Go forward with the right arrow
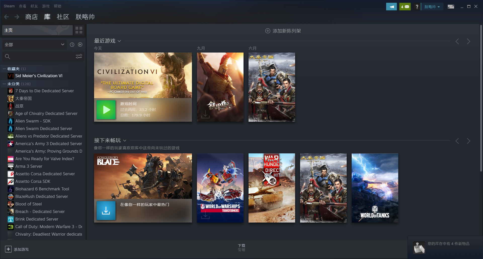 click(17, 17)
